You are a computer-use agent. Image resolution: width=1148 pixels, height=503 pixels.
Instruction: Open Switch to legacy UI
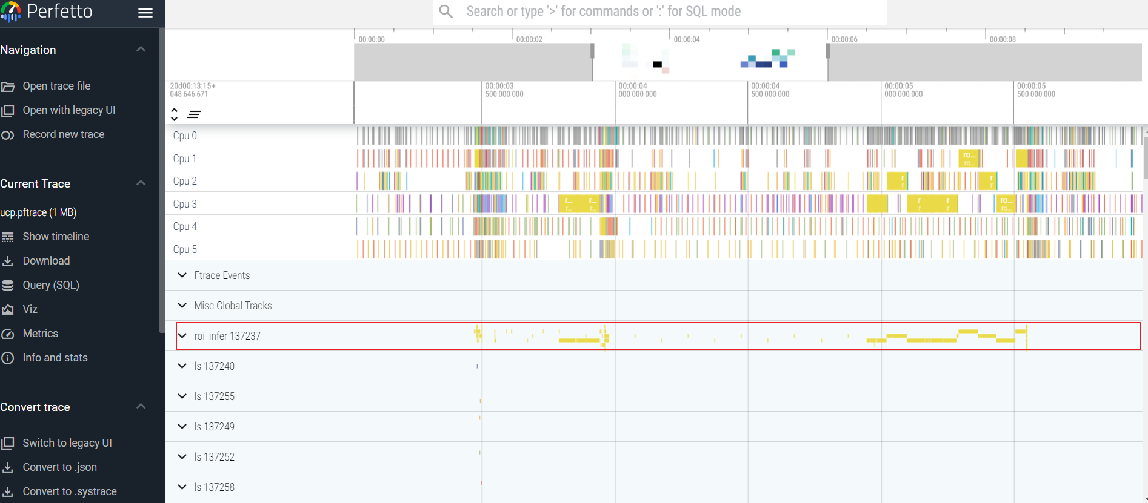coord(67,443)
